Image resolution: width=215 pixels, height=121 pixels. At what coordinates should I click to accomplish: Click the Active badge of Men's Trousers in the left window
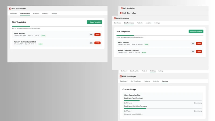click(x=43, y=36)
